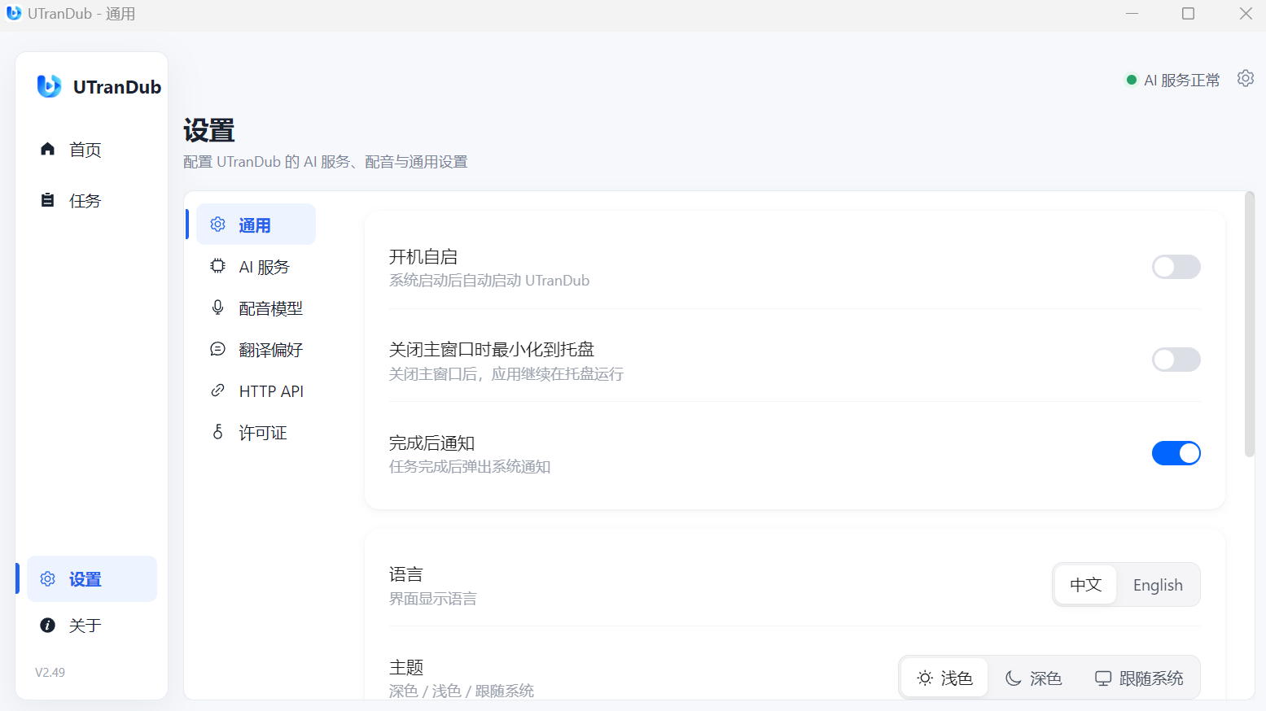Click the 界面显示语言 description text

click(433, 599)
